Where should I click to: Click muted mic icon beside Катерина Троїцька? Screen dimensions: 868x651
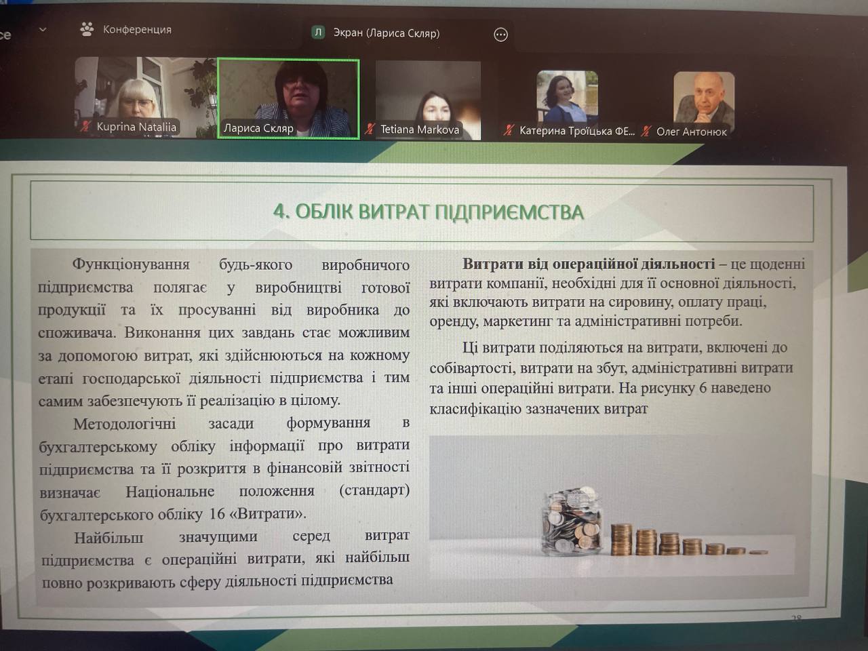[x=509, y=130]
